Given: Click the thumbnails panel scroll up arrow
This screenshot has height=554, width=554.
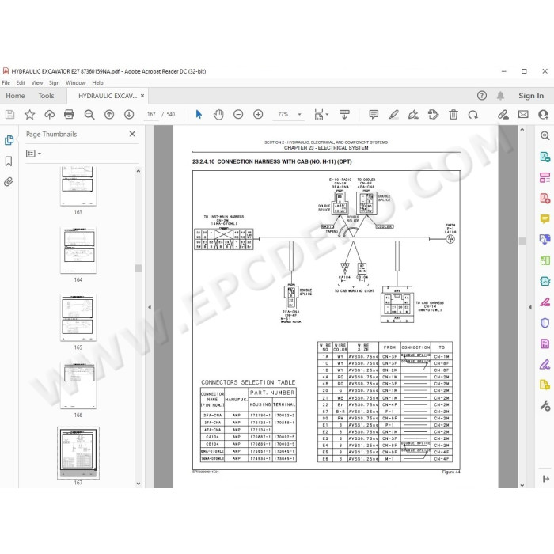Looking at the screenshot, I should [x=138, y=171].
